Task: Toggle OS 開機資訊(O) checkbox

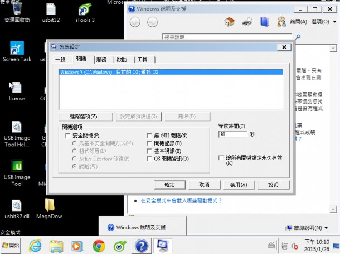Action: point(149,159)
